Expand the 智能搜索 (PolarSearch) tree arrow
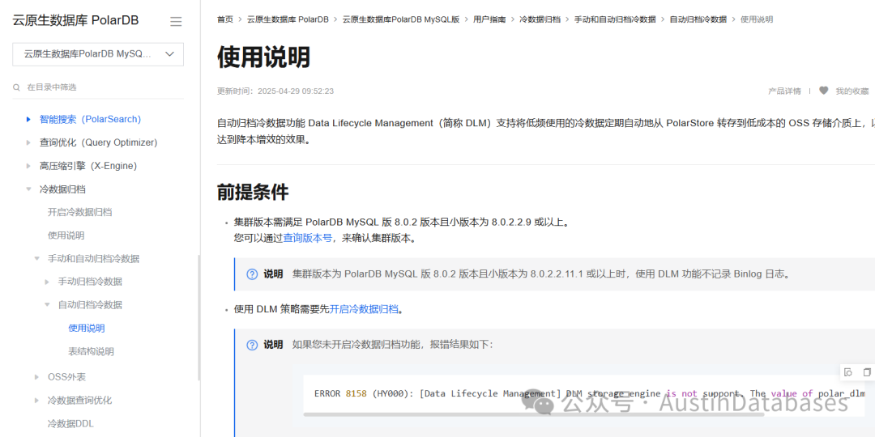 (x=28, y=119)
